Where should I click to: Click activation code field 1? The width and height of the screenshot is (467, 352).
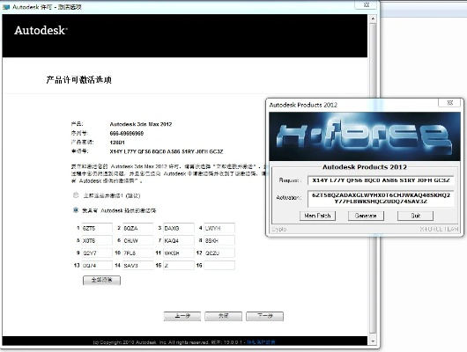[97, 228]
